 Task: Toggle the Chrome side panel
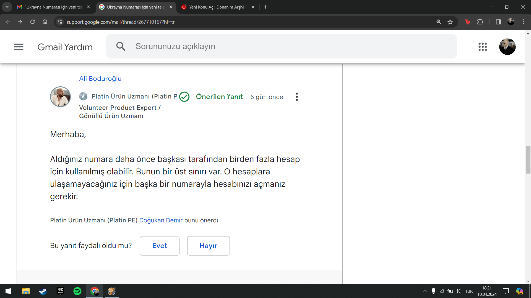point(498,22)
